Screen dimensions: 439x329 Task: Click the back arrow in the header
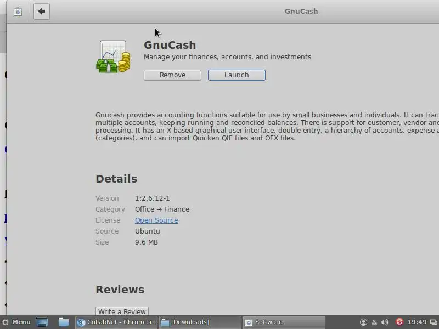42,12
